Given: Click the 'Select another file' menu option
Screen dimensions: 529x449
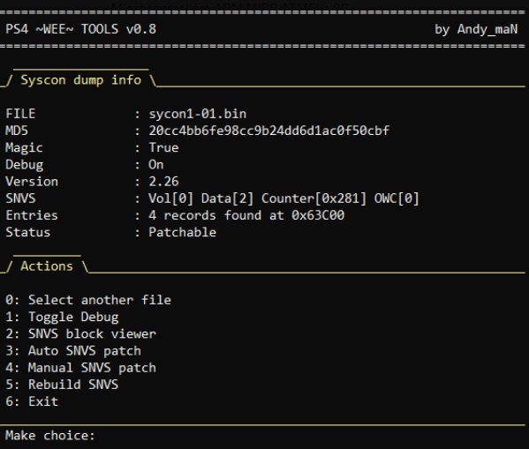Looking at the screenshot, I should (x=88, y=300).
